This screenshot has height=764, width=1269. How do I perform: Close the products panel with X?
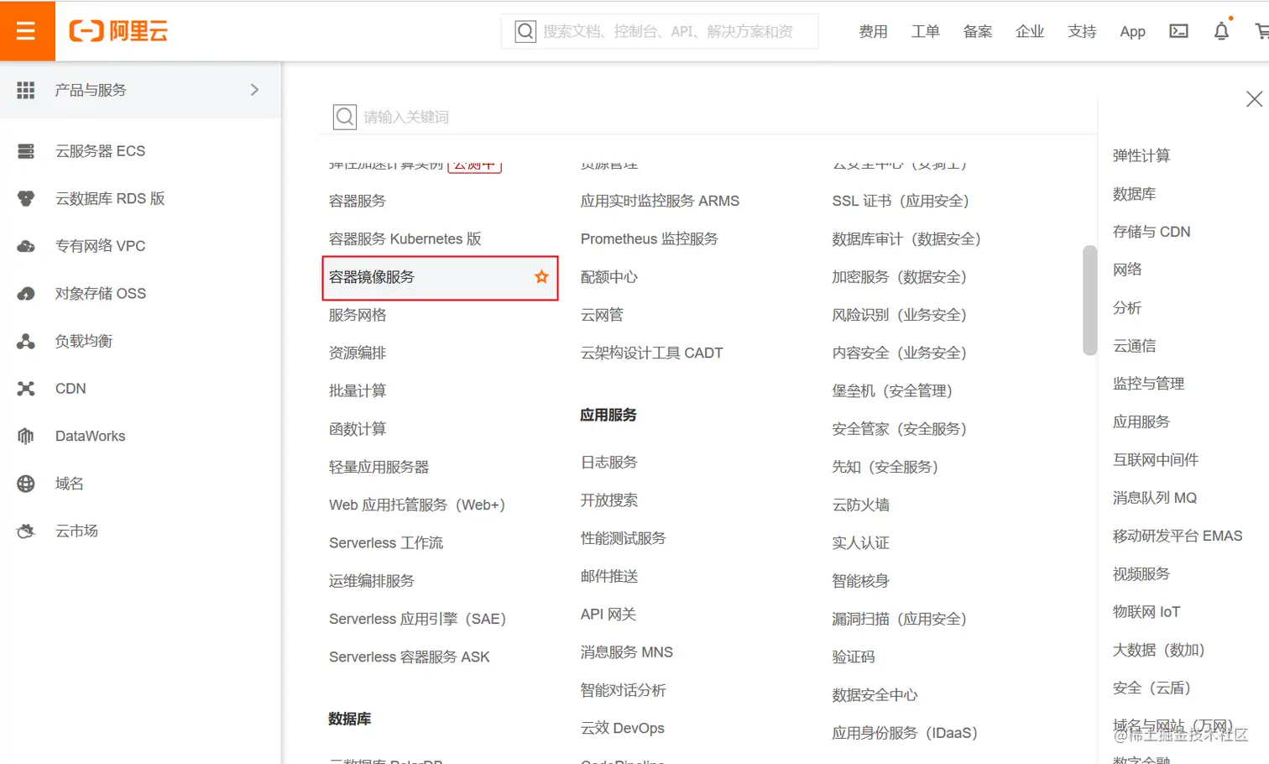tap(1254, 99)
